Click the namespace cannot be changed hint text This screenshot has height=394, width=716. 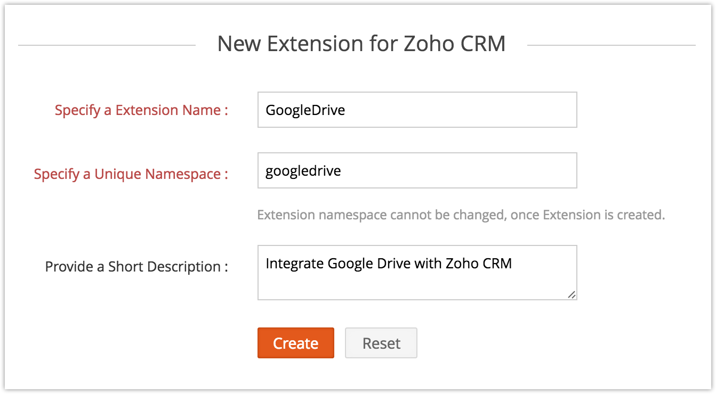click(461, 215)
